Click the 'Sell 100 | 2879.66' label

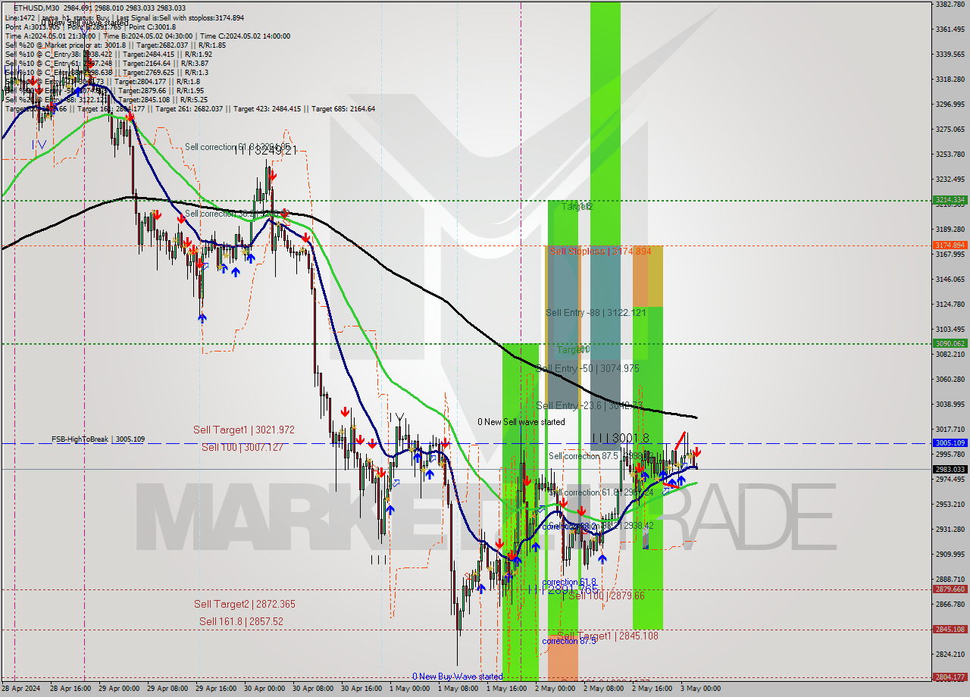(605, 596)
